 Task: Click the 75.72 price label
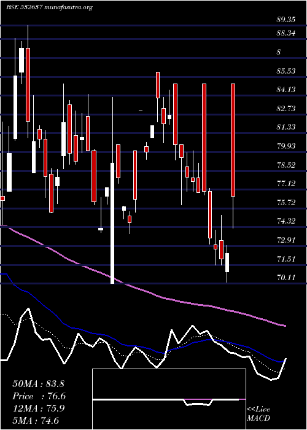point(286,202)
